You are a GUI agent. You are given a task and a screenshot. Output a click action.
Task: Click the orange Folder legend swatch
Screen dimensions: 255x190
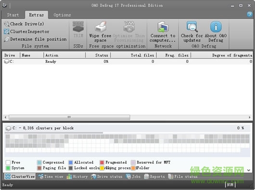[x=133, y=168]
